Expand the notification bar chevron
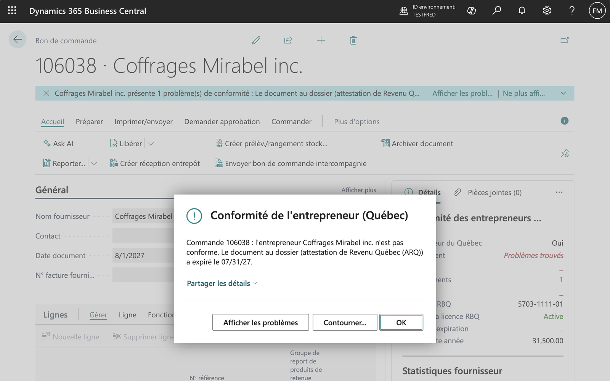610x381 pixels. (563, 93)
